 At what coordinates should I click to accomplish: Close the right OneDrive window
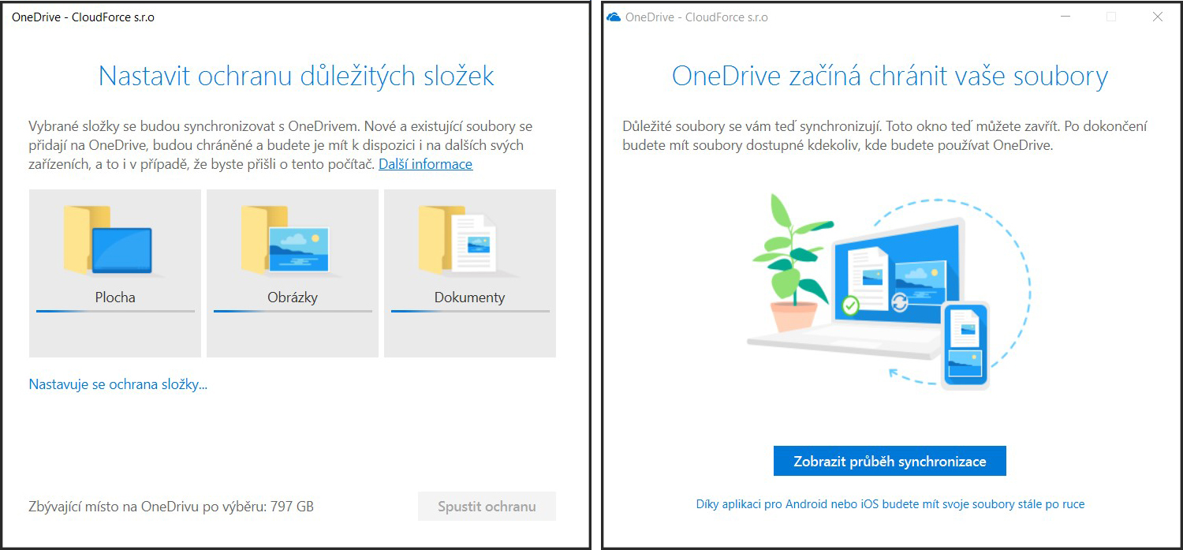tap(1158, 17)
